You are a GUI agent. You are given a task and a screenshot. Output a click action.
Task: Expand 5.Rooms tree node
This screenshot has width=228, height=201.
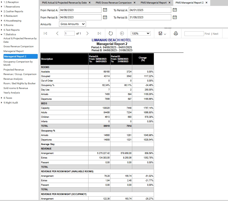(x=1, y=25)
